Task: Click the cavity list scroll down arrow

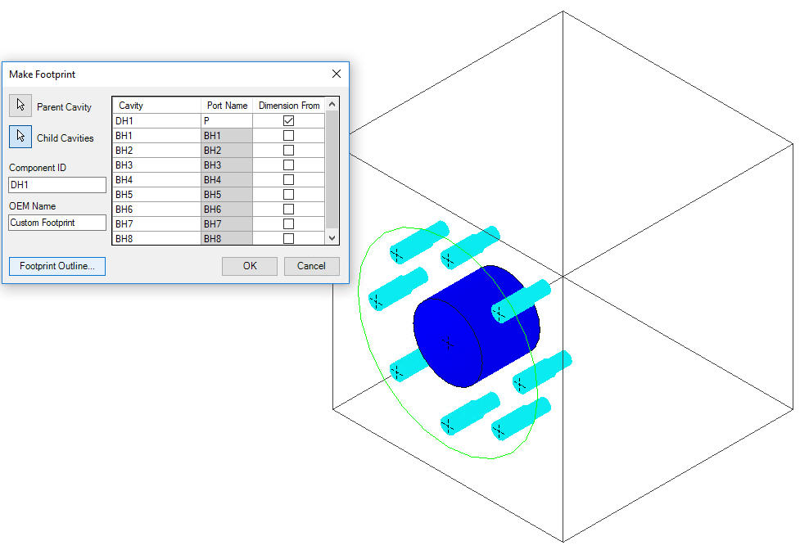Action: [x=332, y=237]
